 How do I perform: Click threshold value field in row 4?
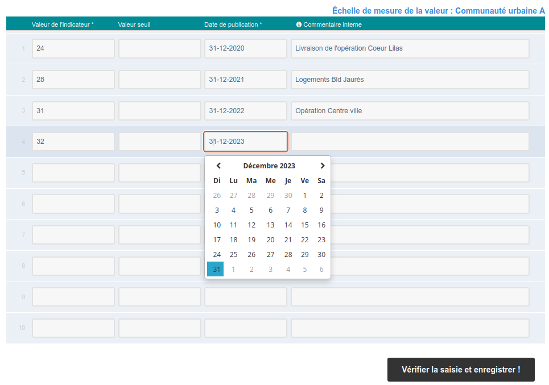click(x=160, y=142)
